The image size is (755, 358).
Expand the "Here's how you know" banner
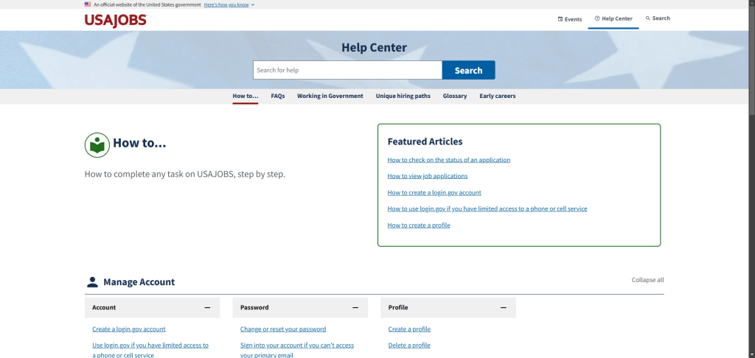[x=229, y=4]
